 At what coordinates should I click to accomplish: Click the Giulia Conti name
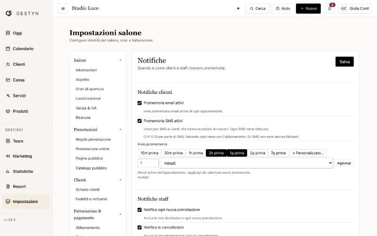359,8
